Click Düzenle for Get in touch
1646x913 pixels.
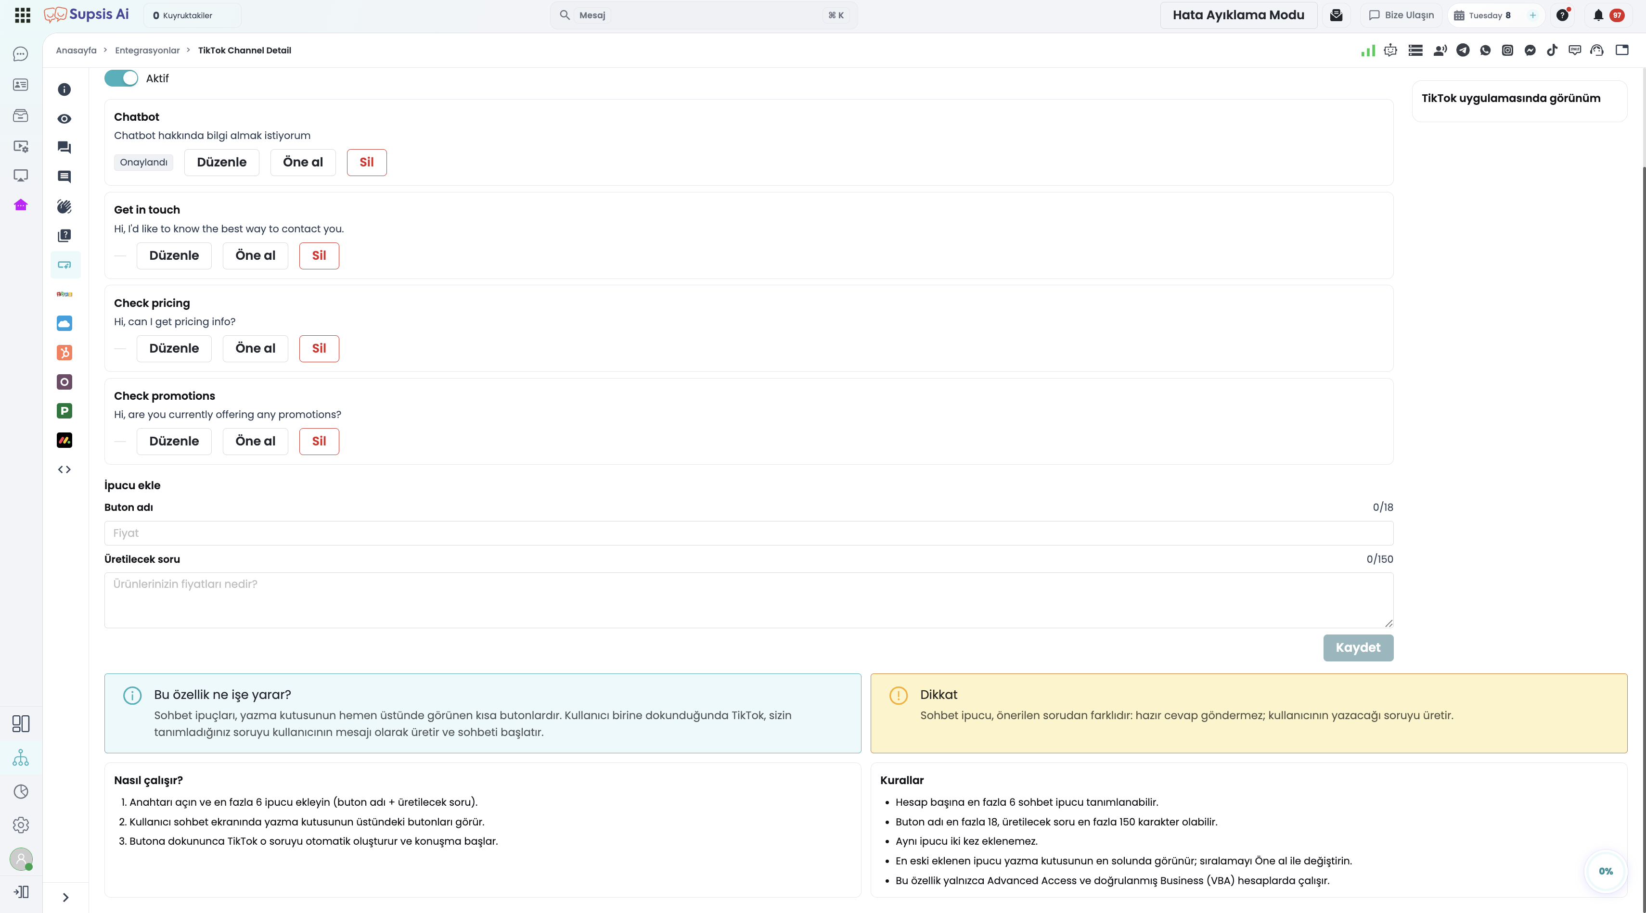click(174, 255)
